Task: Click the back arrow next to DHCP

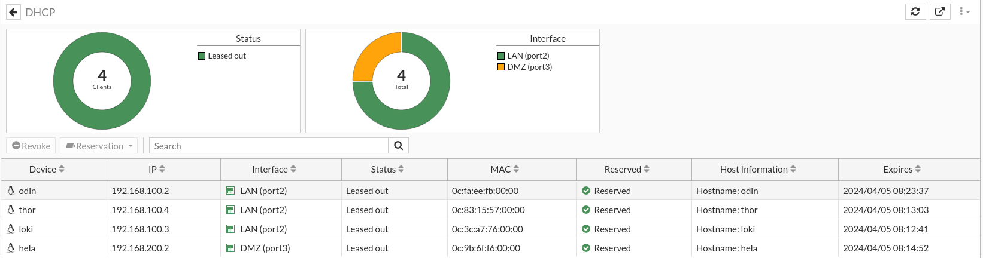Action: [13, 12]
